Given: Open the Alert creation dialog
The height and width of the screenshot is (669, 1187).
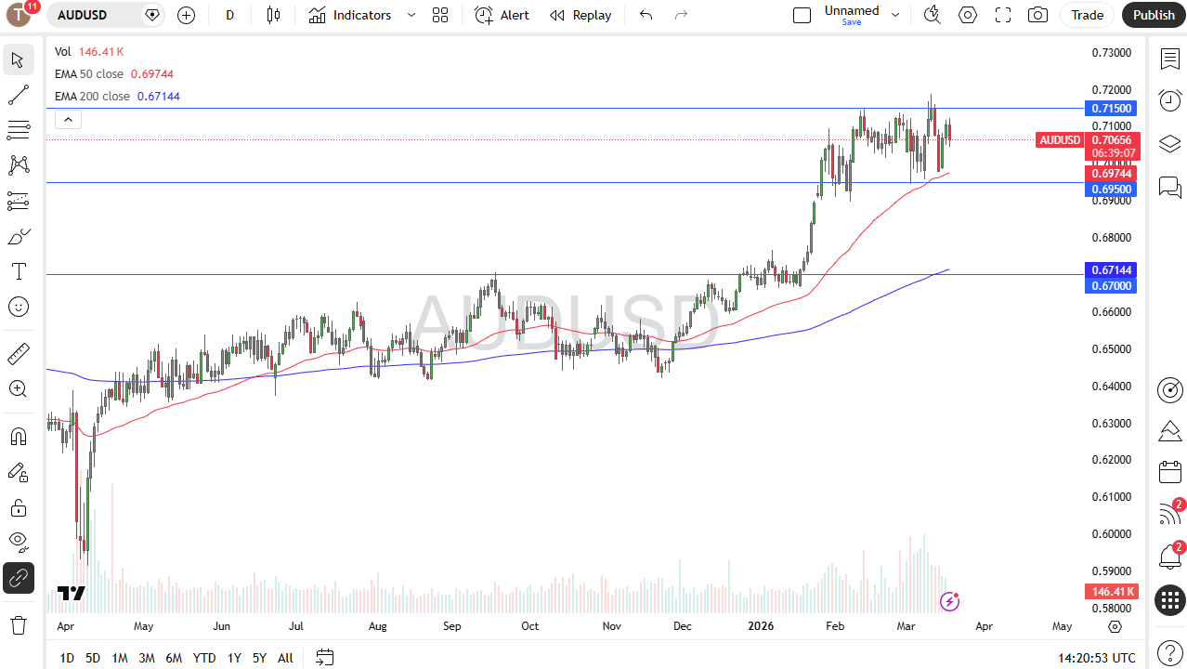Looking at the screenshot, I should tap(501, 15).
